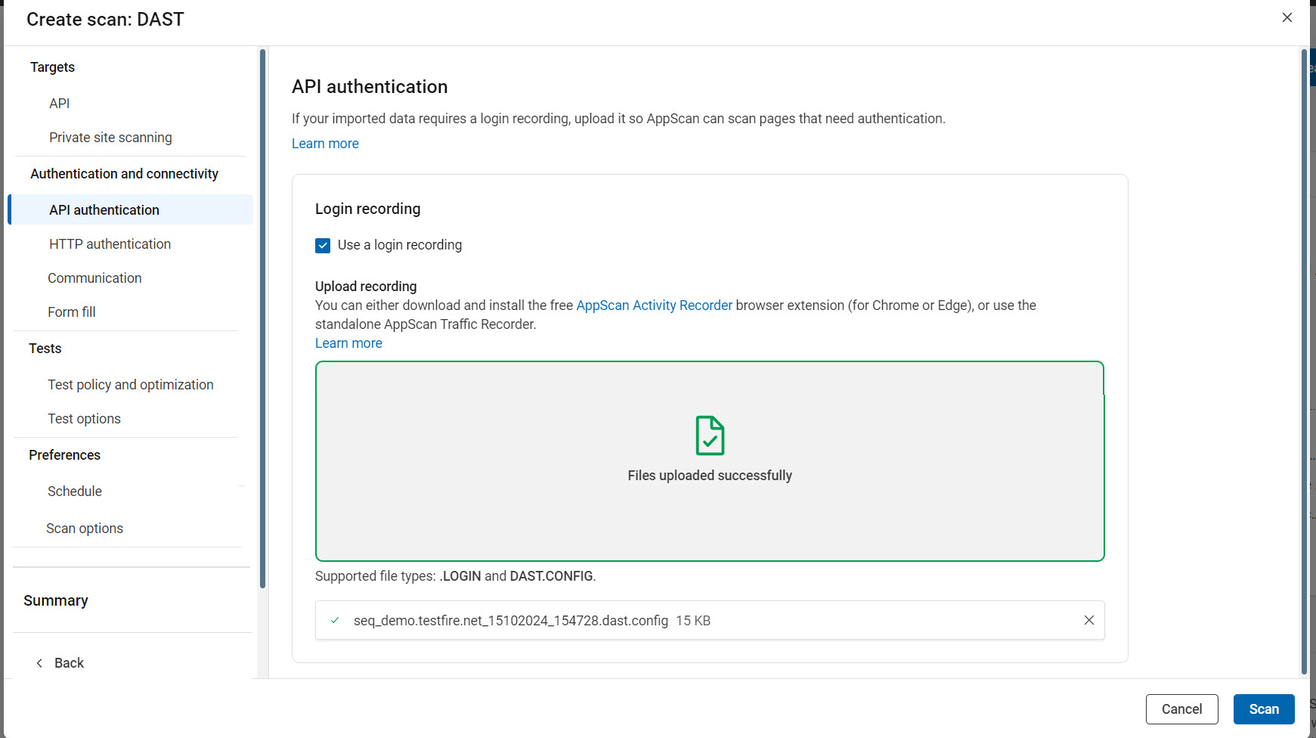Open HTTP authentication settings
Screen dimensions: 1316x738
[110, 244]
